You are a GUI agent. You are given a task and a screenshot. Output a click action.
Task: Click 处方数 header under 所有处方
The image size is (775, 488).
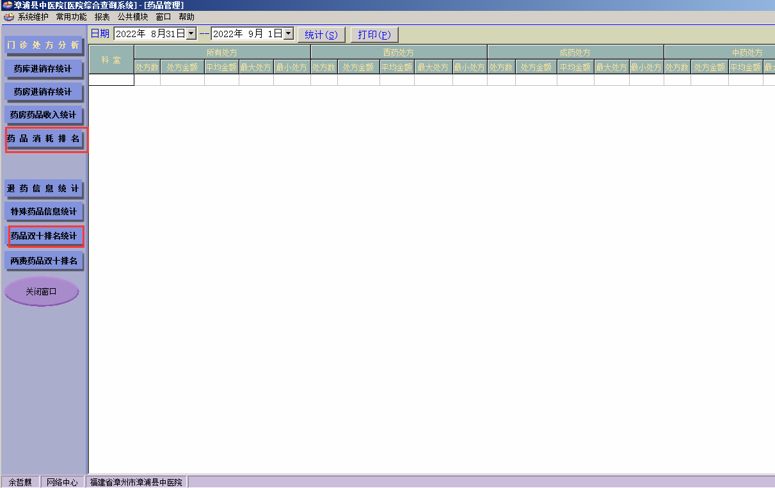[147, 67]
